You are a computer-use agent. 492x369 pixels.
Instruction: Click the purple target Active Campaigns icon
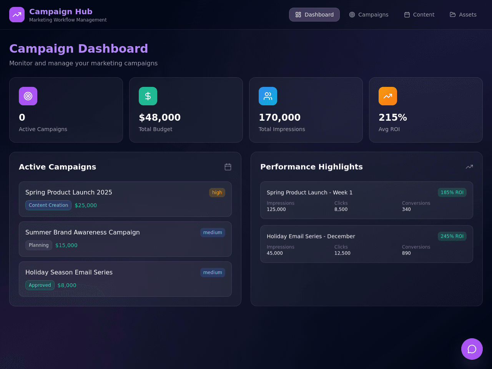click(28, 96)
